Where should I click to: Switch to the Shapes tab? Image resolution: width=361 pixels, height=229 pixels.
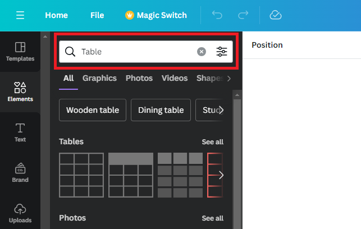(x=209, y=78)
